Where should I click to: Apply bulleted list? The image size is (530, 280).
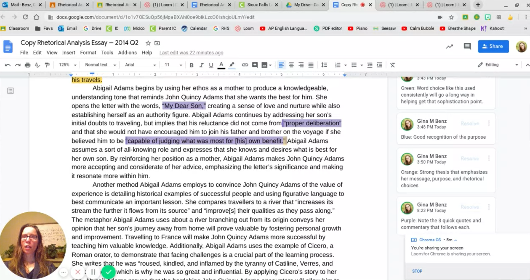[x=354, y=65]
